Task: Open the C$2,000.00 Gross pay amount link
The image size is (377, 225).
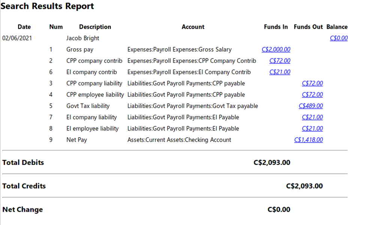Action: [x=276, y=49]
